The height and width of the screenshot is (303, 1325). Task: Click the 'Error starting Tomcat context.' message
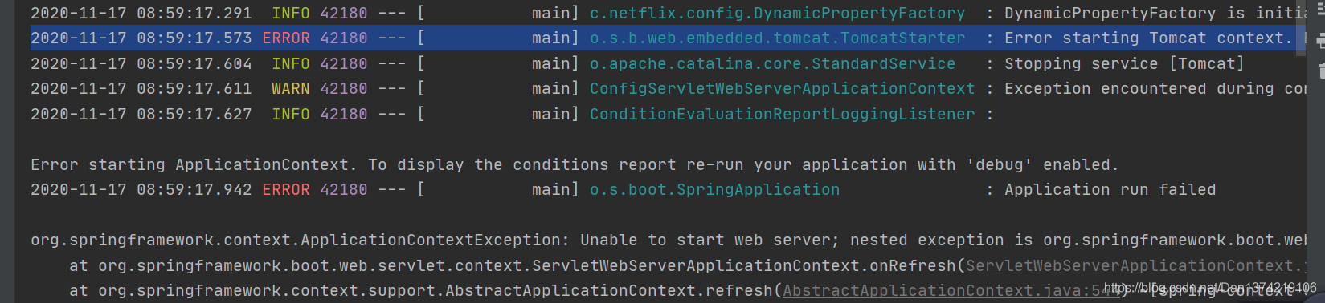click(1147, 38)
